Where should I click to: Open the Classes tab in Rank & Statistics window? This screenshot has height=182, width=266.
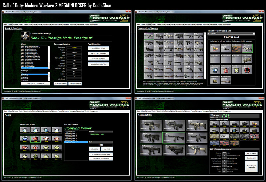tap(15, 24)
